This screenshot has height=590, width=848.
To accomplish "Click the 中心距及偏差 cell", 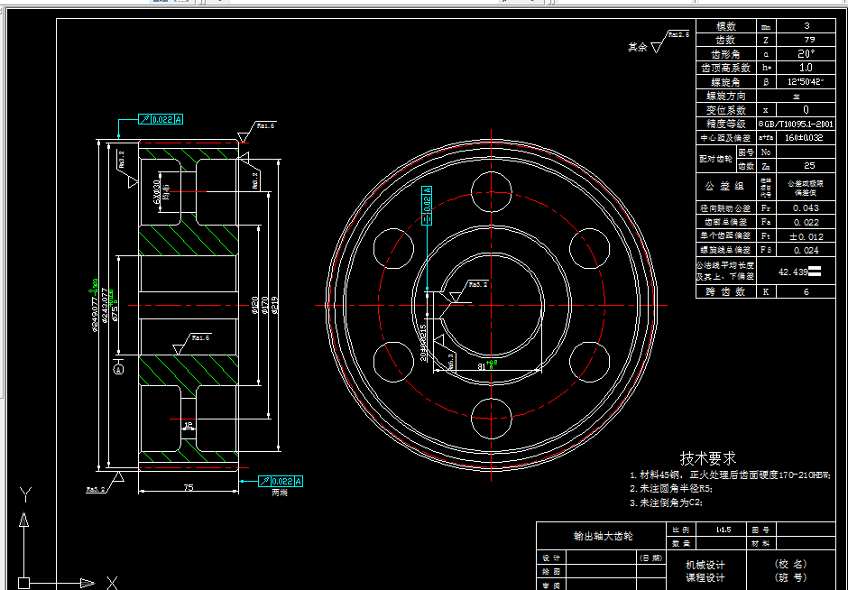I will click(726, 138).
